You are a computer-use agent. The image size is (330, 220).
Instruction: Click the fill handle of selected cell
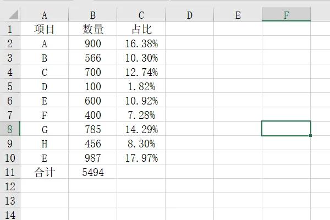coord(310,136)
